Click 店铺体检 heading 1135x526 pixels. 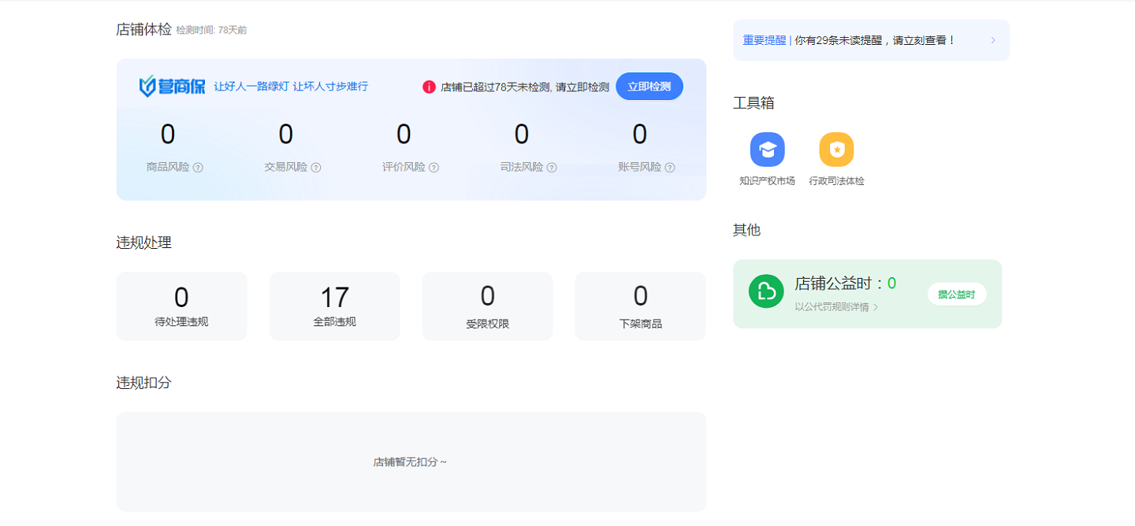coord(143,30)
